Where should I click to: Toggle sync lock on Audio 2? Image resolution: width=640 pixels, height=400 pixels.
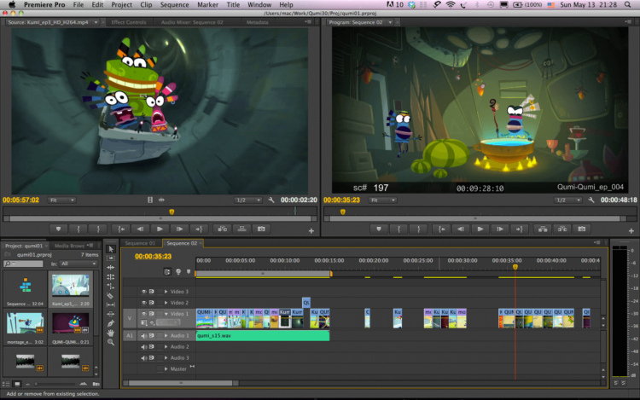(151, 346)
